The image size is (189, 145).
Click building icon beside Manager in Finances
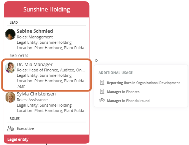point(102,92)
